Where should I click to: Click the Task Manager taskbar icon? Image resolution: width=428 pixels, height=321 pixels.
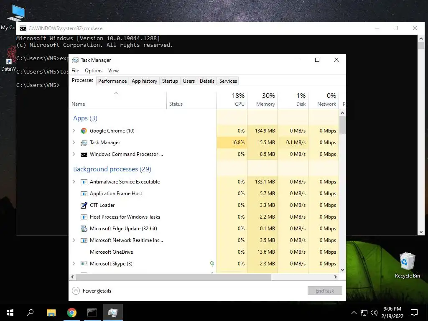[x=113, y=313]
